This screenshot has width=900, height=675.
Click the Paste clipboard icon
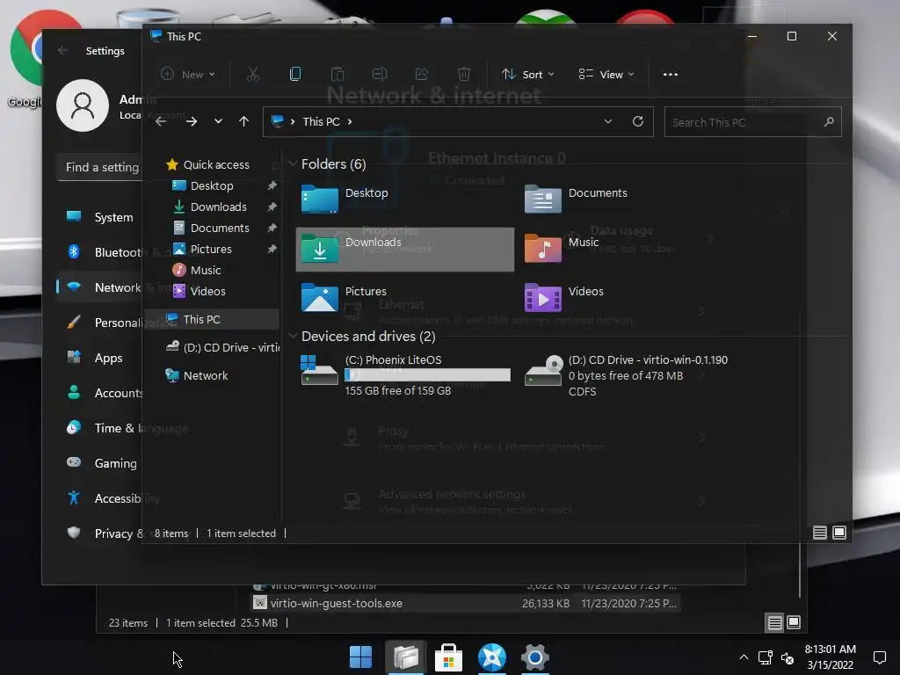coord(337,74)
